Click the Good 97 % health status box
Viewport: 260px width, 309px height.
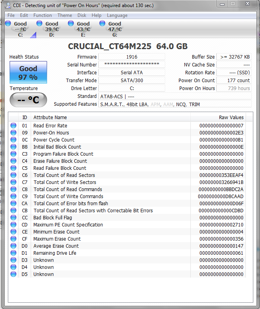pyautogui.click(x=28, y=73)
